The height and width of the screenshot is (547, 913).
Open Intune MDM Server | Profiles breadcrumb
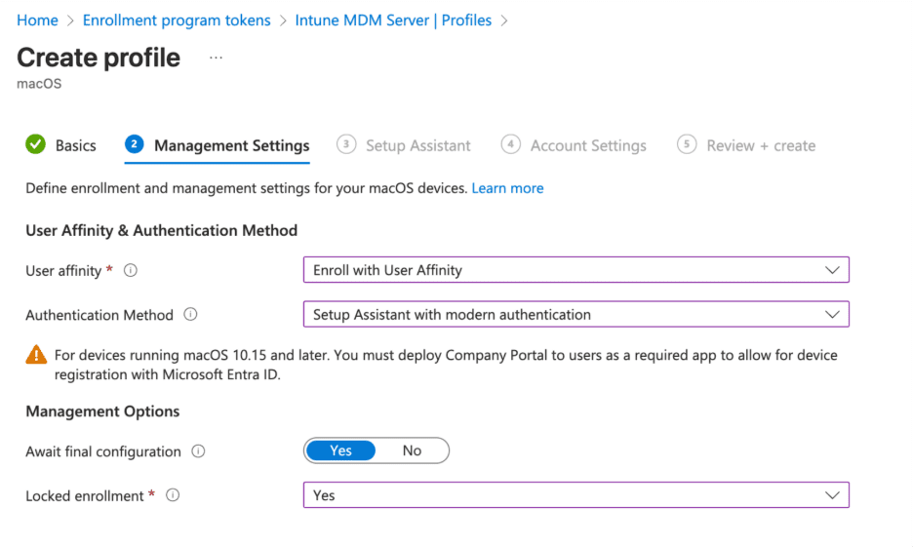pyautogui.click(x=393, y=20)
